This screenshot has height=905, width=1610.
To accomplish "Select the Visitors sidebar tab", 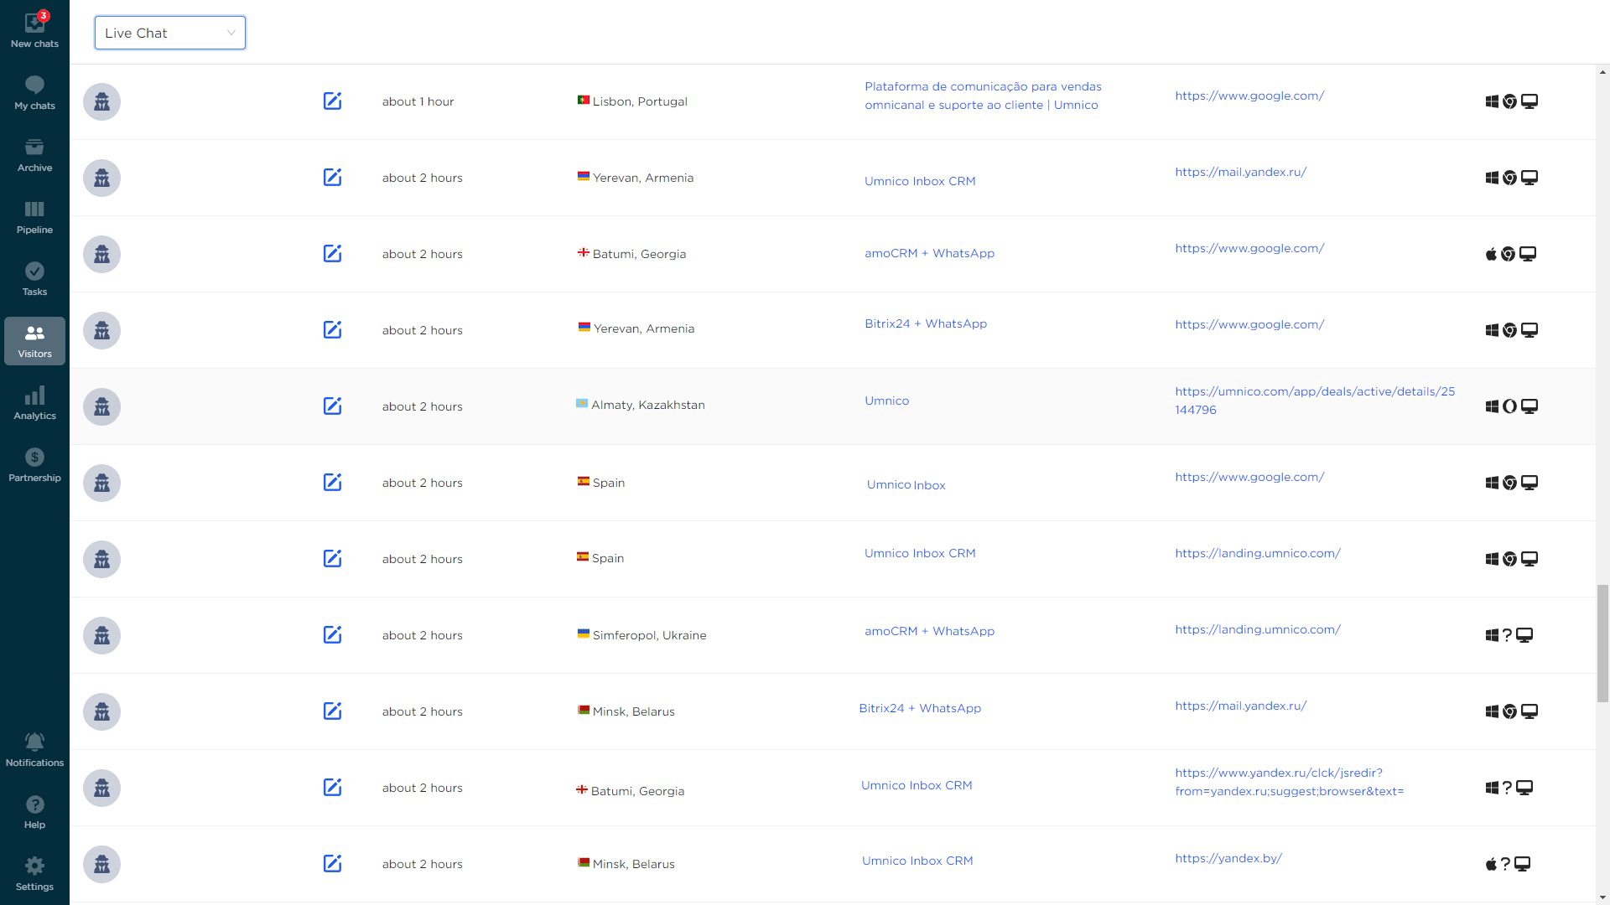I will point(34,341).
